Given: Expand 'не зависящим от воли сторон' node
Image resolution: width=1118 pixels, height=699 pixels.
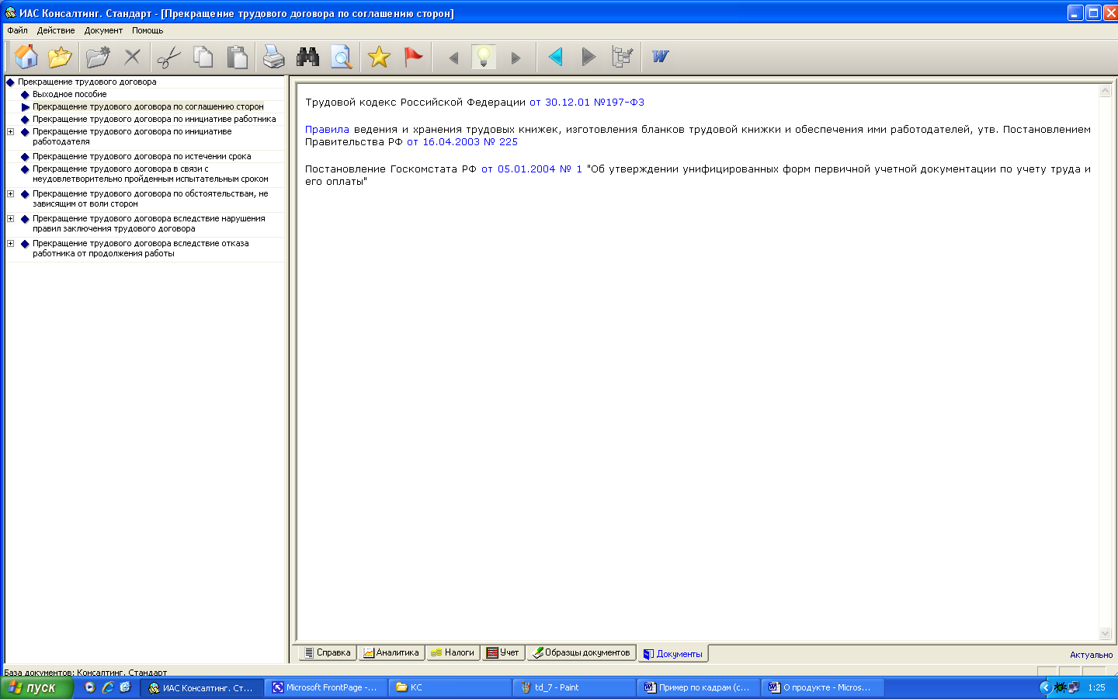Looking at the screenshot, I should coord(11,194).
